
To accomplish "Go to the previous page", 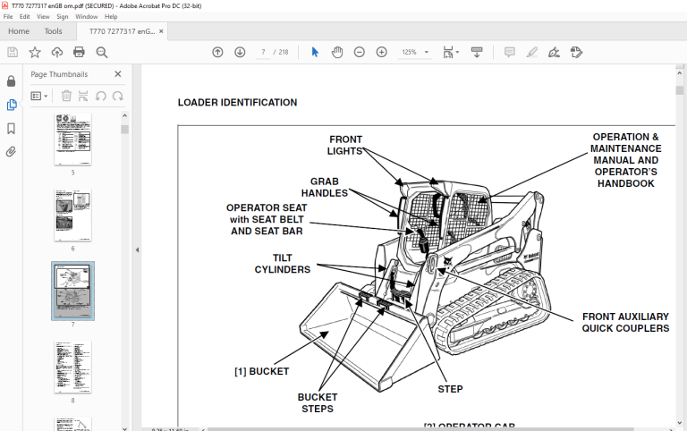I will (217, 52).
